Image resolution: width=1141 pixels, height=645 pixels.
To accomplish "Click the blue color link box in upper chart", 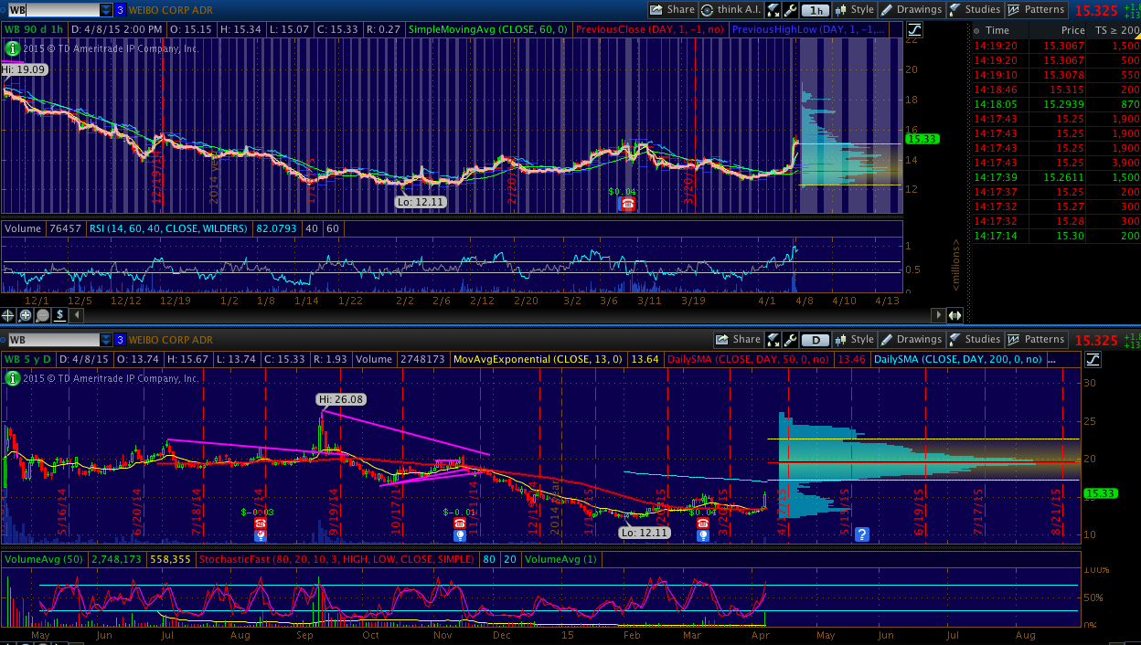I will point(120,10).
